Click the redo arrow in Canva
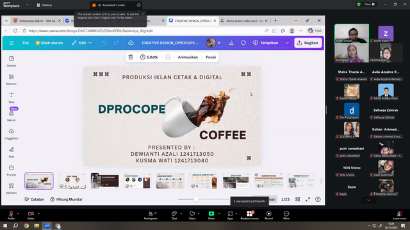 tap(116, 43)
